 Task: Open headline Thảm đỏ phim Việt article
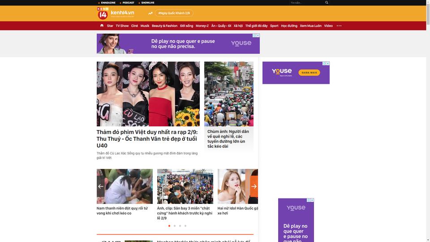point(147,139)
